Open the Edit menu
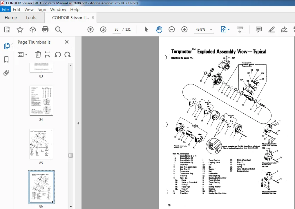The image size is (295, 209). pos(17,9)
